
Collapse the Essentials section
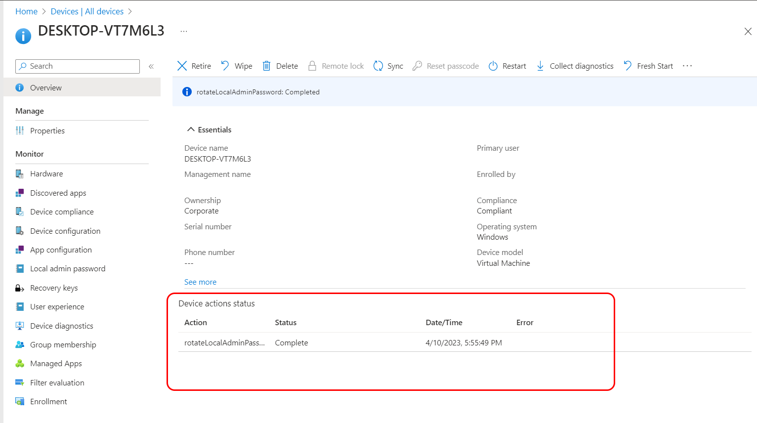click(191, 129)
